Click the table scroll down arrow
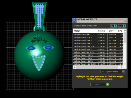The image size is (131, 98). 125,64
